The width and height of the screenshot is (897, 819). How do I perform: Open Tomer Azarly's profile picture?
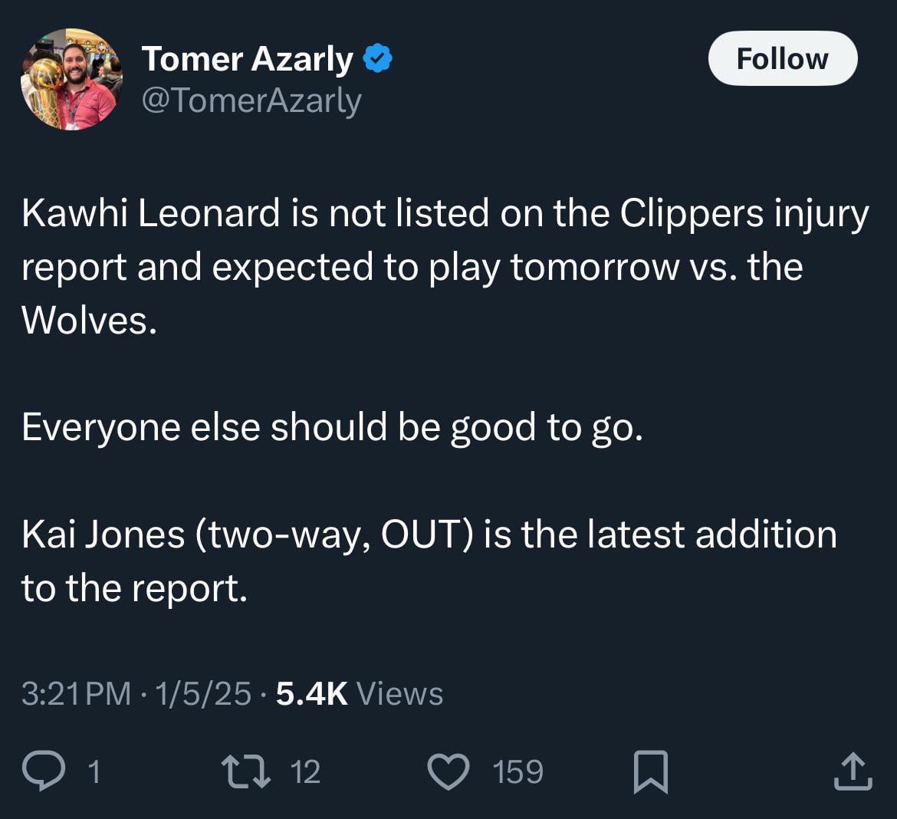pyautogui.click(x=71, y=79)
